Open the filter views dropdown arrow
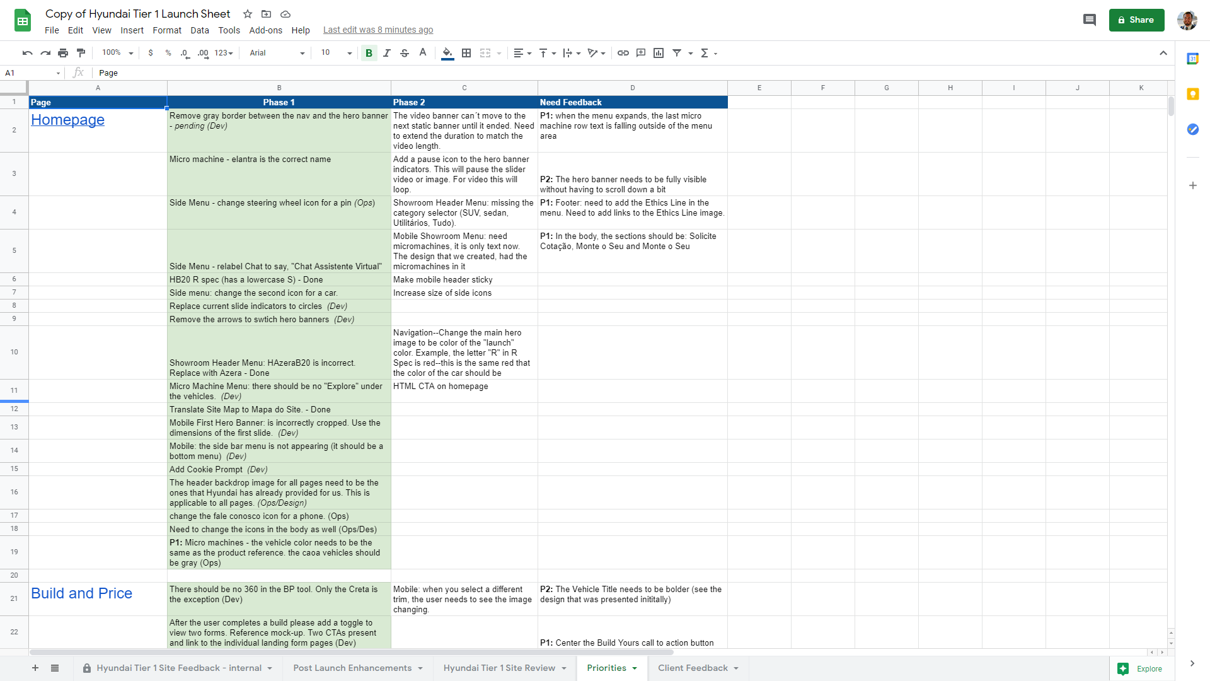 pos(691,54)
